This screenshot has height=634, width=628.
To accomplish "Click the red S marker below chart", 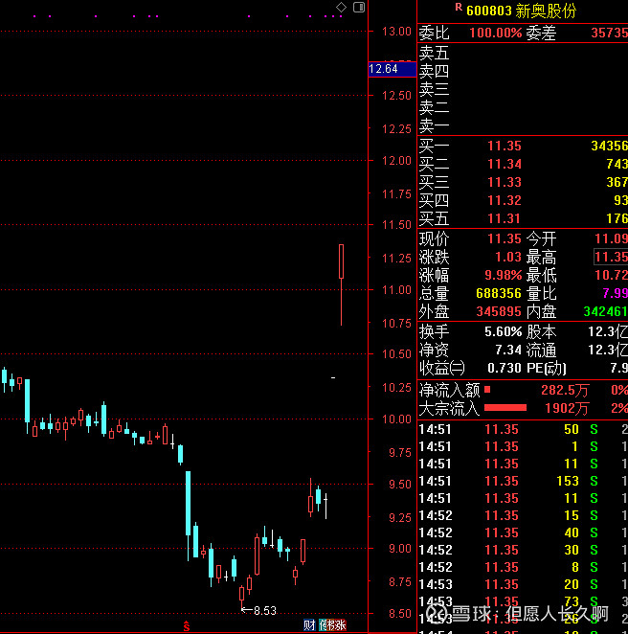I will [x=187, y=626].
